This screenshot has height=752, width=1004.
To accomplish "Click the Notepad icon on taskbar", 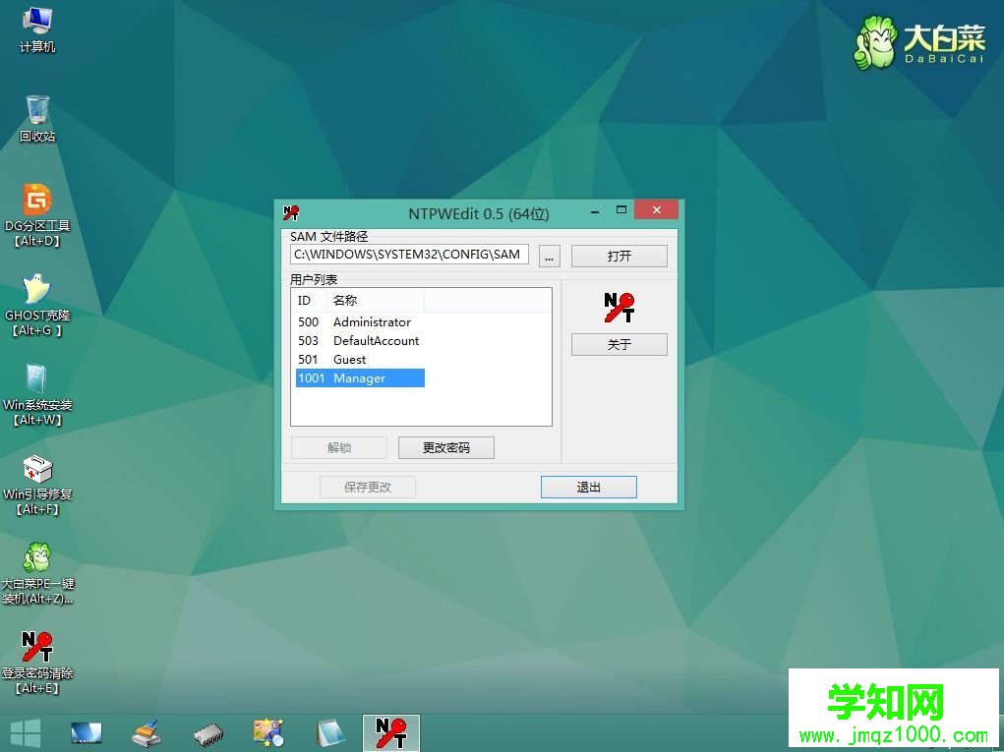I will click(x=330, y=732).
